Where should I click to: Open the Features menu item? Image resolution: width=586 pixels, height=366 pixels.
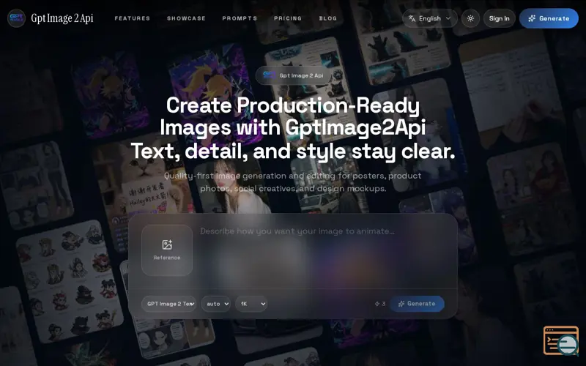point(133,18)
